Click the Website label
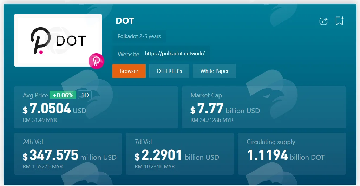Image resolution: width=360 pixels, height=186 pixels. coord(128,54)
